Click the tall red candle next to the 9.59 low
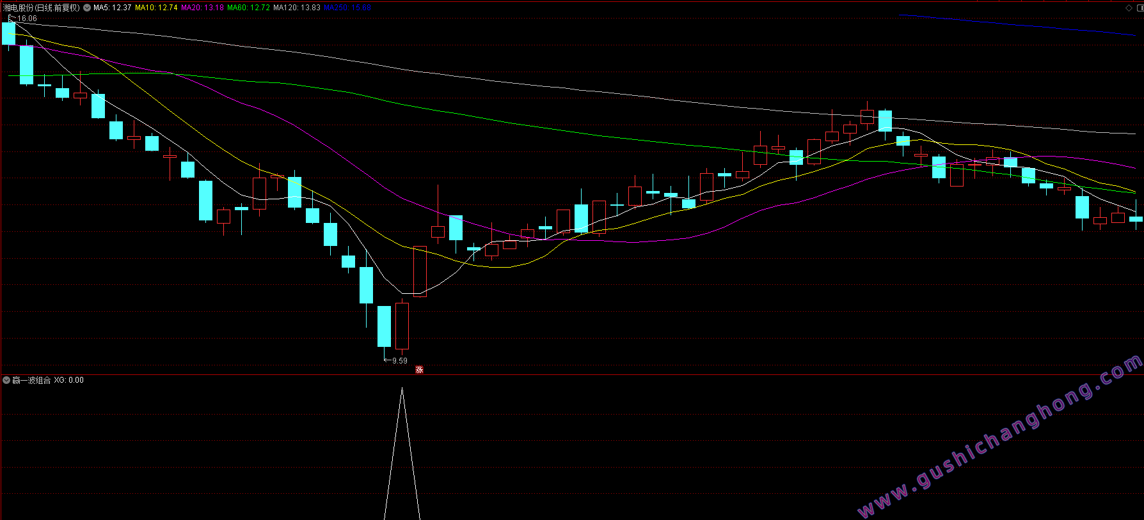Viewport: 1144px width, 520px height. point(402,326)
